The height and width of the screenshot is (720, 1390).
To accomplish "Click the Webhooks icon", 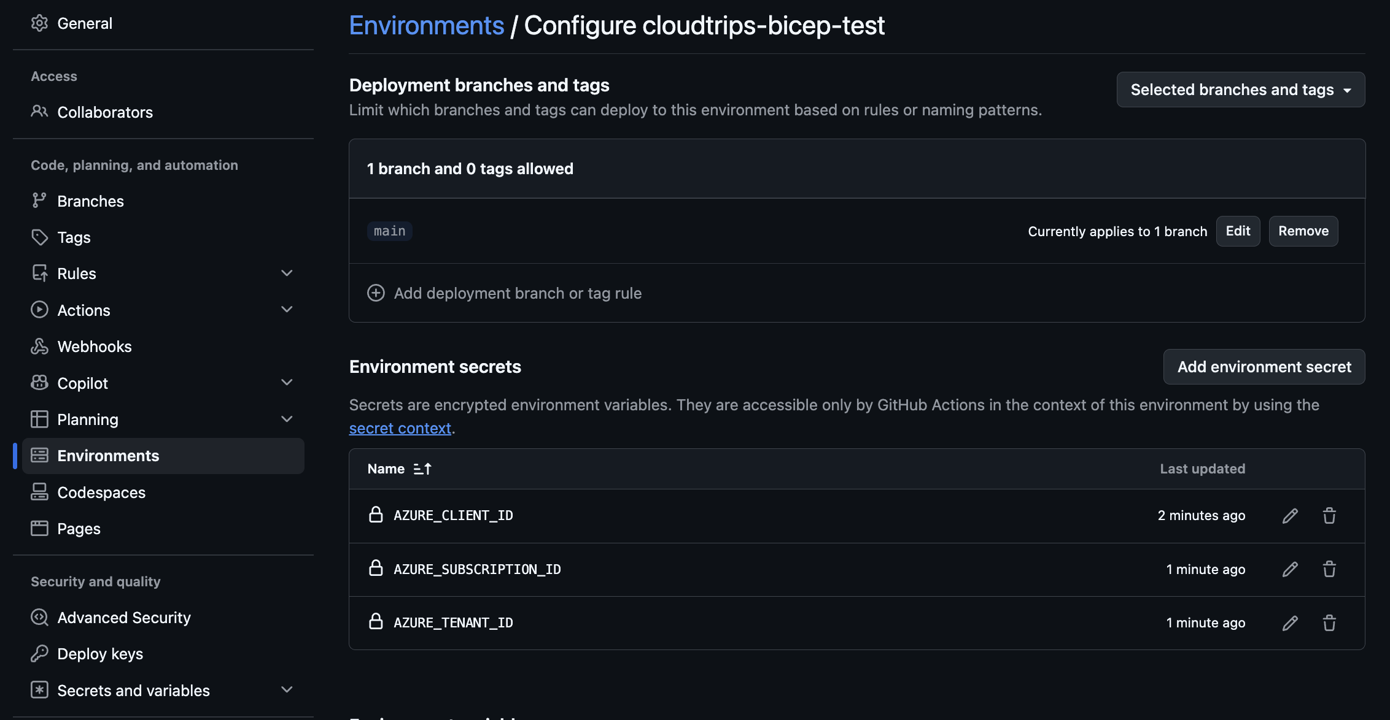I will tap(39, 346).
